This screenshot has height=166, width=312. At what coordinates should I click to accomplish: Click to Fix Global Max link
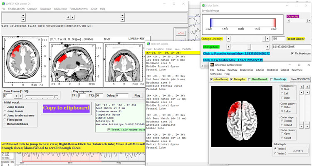coord(233,60)
